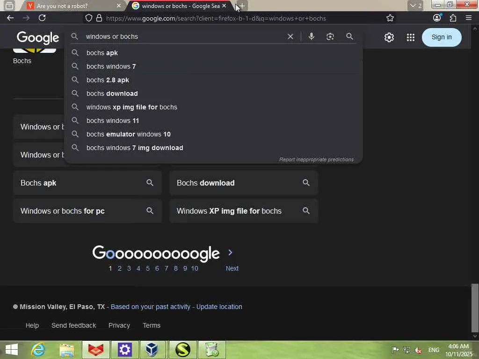Choose suggestion 'bochs windows 11'
Viewport: 479px width, 359px height.
pyautogui.click(x=213, y=121)
